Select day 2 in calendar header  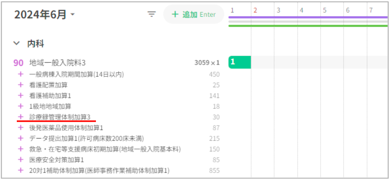[x=255, y=10]
